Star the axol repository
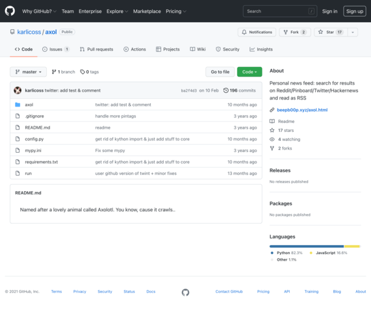371x312 pixels. click(331, 32)
